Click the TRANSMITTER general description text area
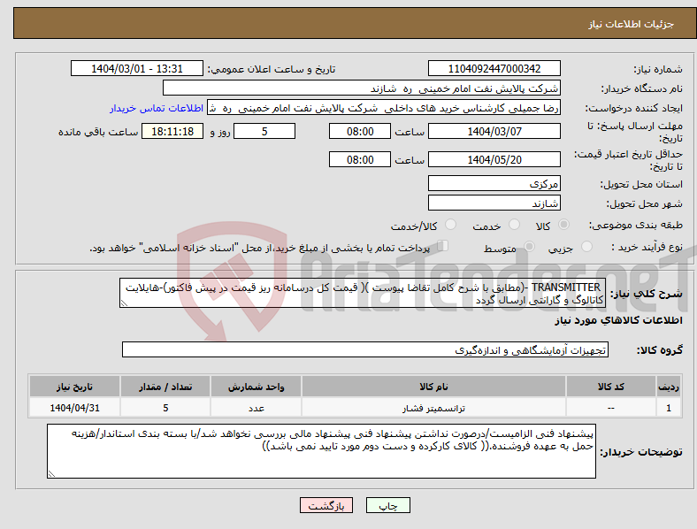This screenshot has width=697, height=529. 363,294
